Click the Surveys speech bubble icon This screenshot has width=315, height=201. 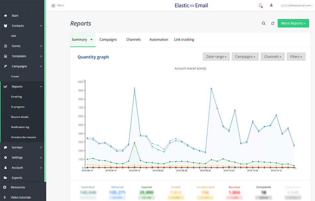click(5, 147)
